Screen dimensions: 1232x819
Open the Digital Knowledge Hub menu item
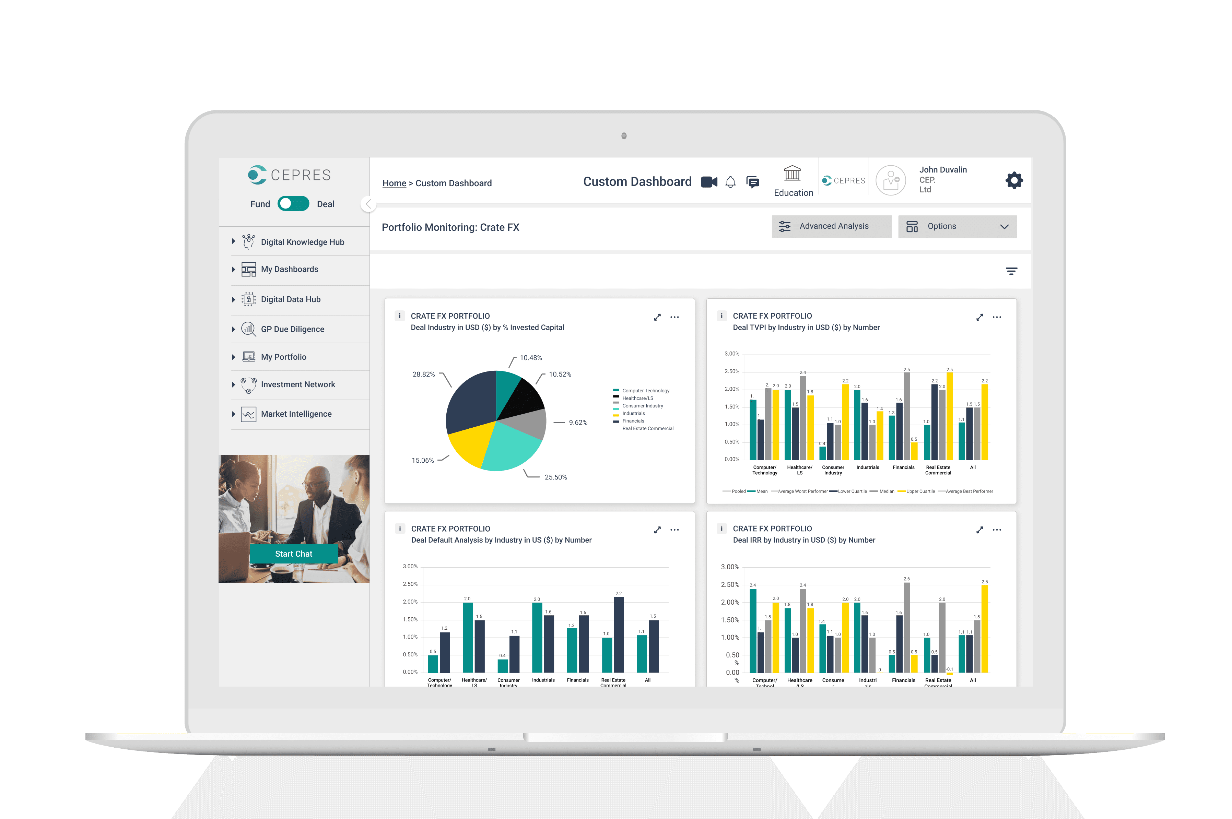point(303,242)
